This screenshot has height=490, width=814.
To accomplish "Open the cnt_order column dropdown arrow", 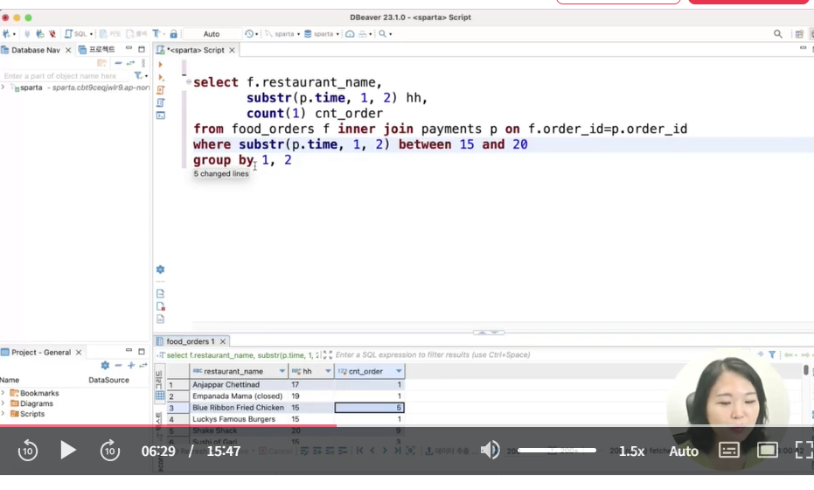I will tap(399, 371).
